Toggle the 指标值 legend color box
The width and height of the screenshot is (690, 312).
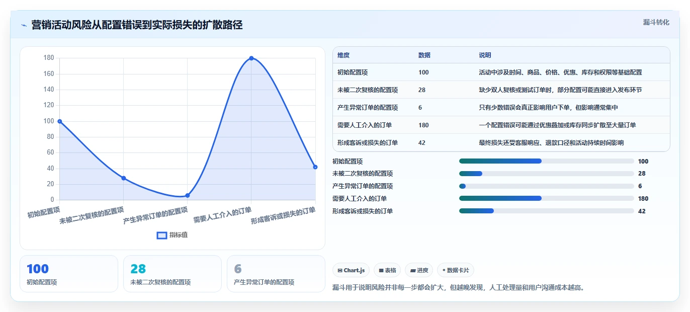coord(162,235)
